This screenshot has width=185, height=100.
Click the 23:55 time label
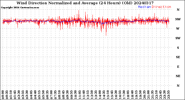tap(168, 95)
